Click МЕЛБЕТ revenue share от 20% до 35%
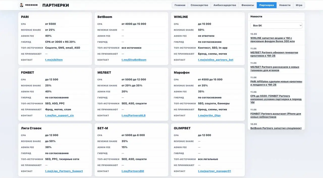This screenshot has width=323, height=178. pyautogui.click(x=132, y=86)
